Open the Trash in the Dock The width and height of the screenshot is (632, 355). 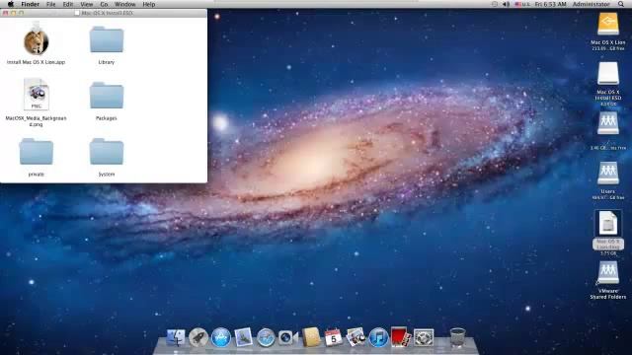pyautogui.click(x=457, y=337)
